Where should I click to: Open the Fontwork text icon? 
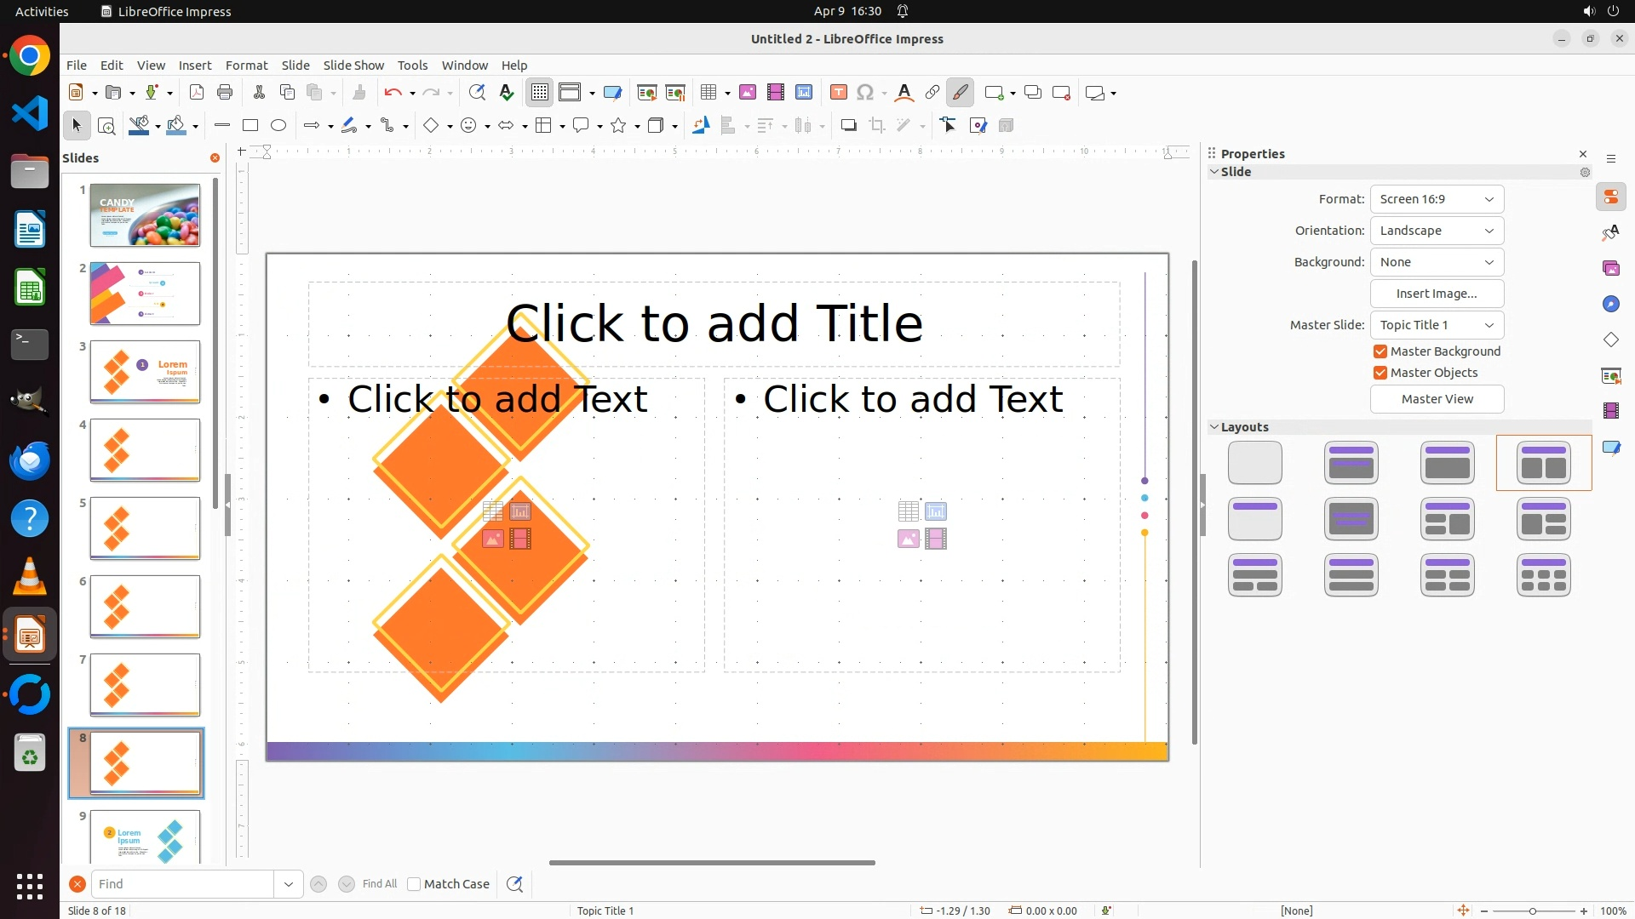(904, 93)
